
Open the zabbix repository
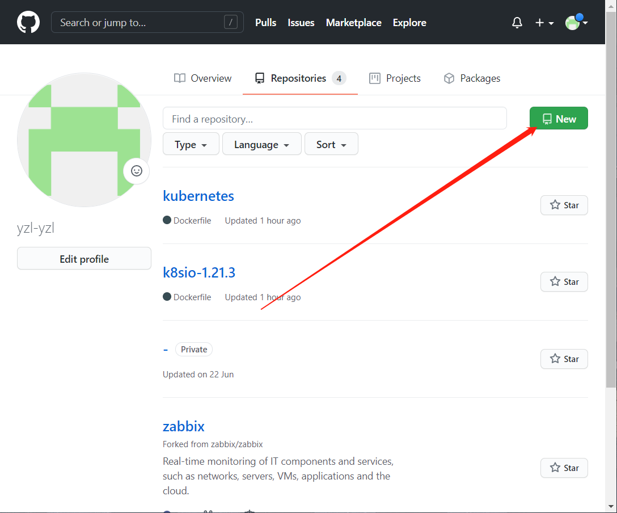click(184, 426)
